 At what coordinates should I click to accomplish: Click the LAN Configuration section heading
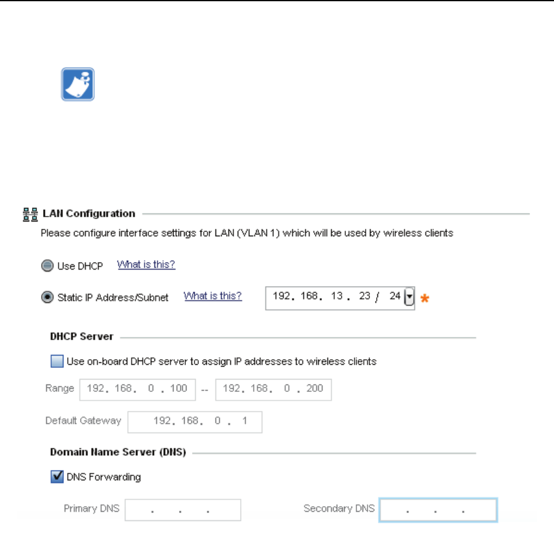(x=89, y=214)
